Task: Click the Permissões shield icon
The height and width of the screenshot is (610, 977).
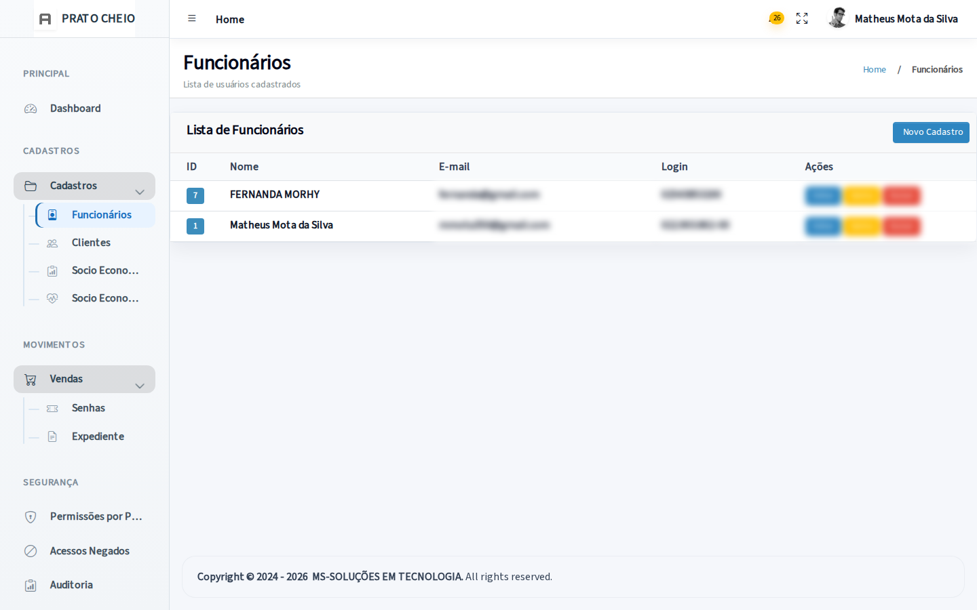Action: point(31,517)
